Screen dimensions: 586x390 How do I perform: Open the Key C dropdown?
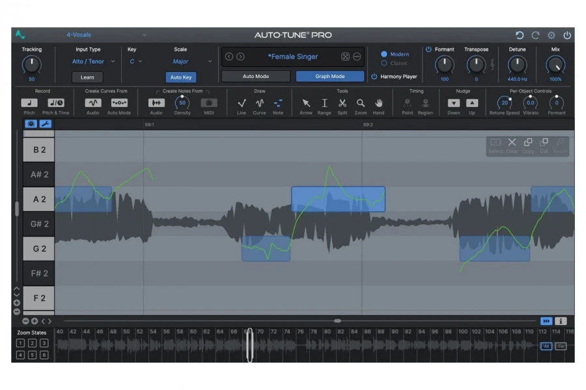pyautogui.click(x=135, y=62)
